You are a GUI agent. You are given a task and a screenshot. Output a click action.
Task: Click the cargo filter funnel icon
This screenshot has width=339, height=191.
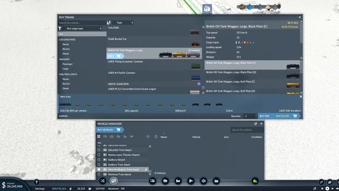point(60,28)
